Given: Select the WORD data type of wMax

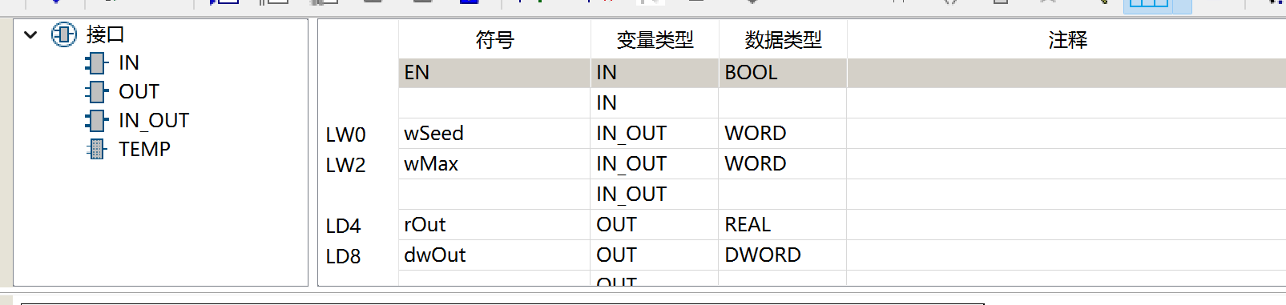Looking at the screenshot, I should [783, 164].
